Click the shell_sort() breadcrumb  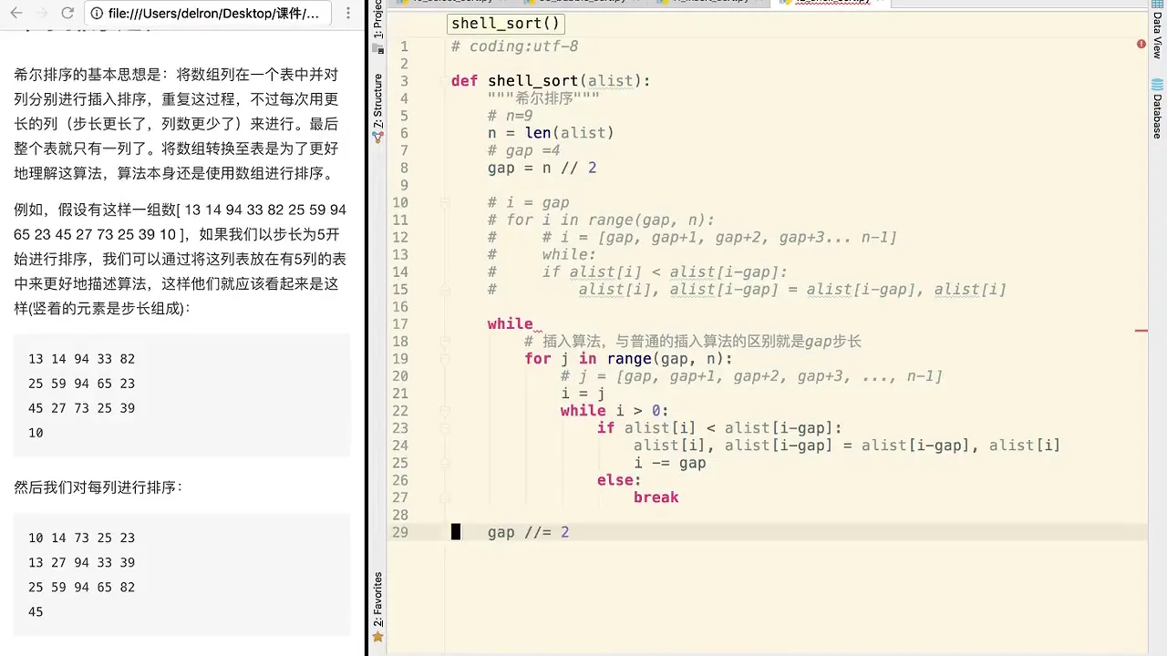pyautogui.click(x=506, y=24)
